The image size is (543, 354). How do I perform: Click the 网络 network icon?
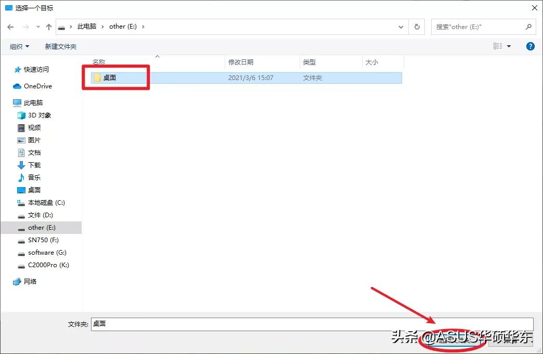point(19,281)
